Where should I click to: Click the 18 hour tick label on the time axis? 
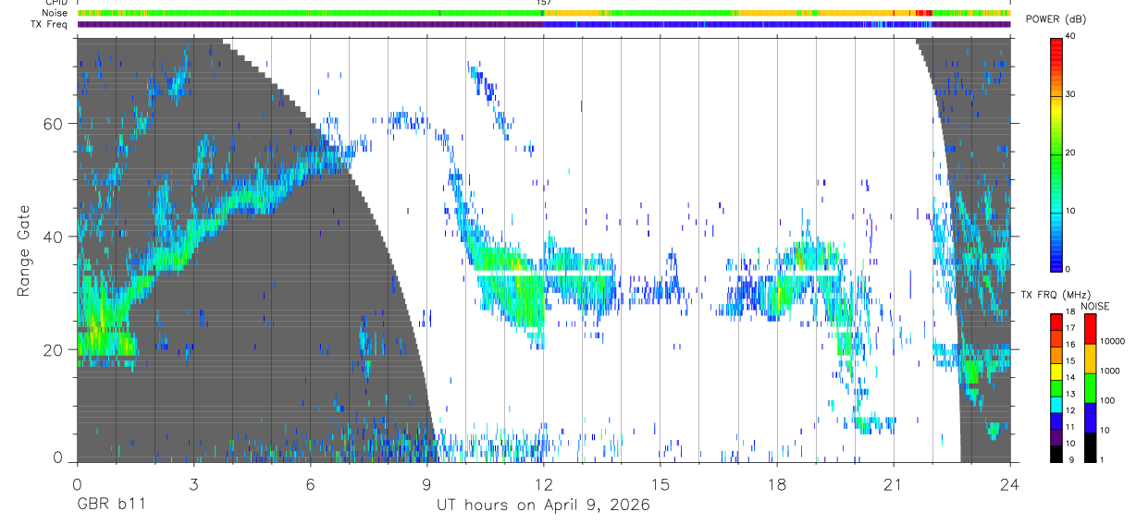click(776, 483)
